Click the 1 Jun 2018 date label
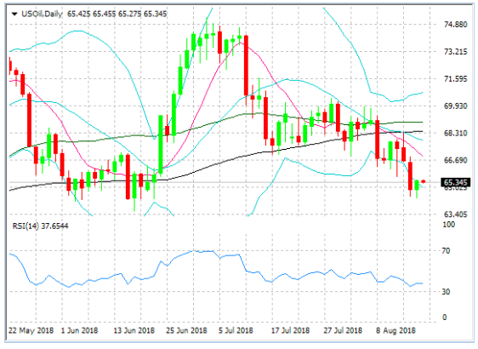 pos(80,330)
